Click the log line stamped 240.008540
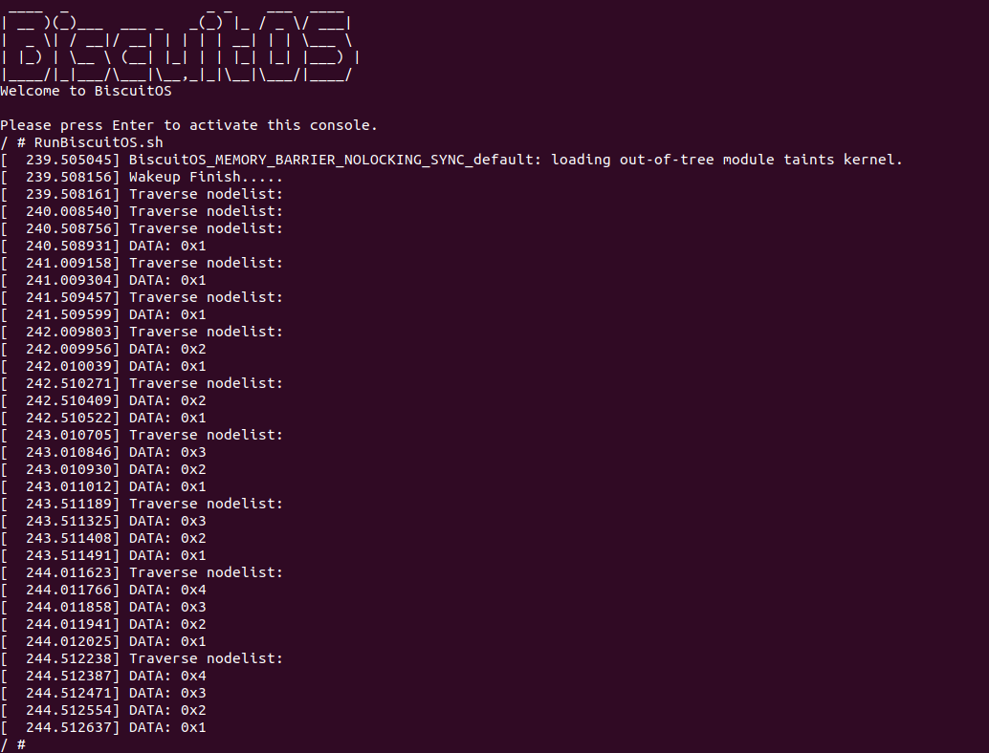The width and height of the screenshot is (989, 753). pyautogui.click(x=206, y=211)
